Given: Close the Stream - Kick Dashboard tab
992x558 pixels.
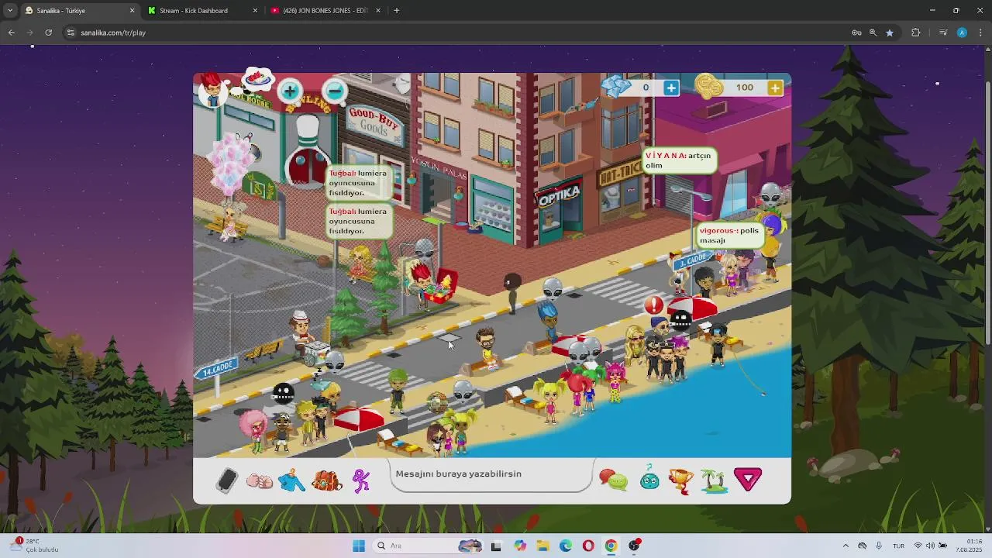Looking at the screenshot, I should [255, 11].
